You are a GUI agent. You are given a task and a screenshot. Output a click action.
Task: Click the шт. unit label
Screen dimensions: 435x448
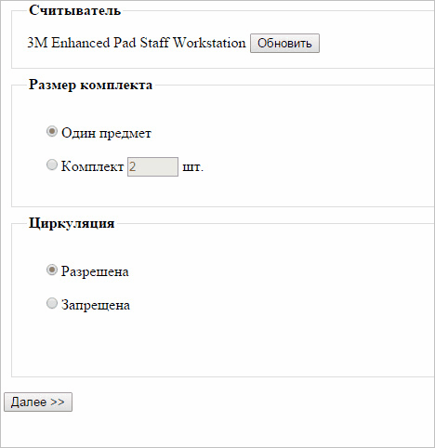click(x=193, y=167)
